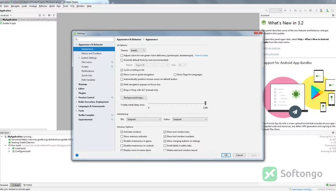Click the project-level icon beside File Colors
Screen dimensions: 336x191
(112, 62)
